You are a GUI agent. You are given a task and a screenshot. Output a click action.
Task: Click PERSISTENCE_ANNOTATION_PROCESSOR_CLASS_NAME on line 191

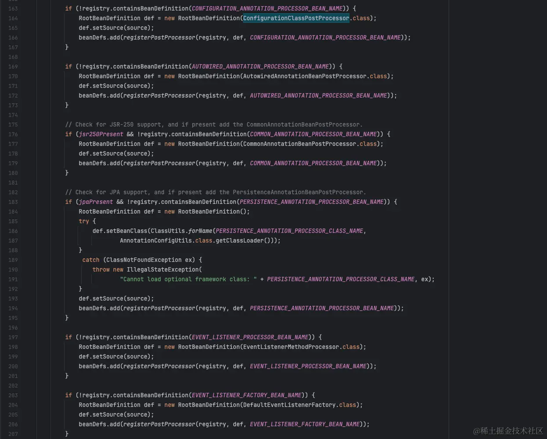pyautogui.click(x=341, y=279)
